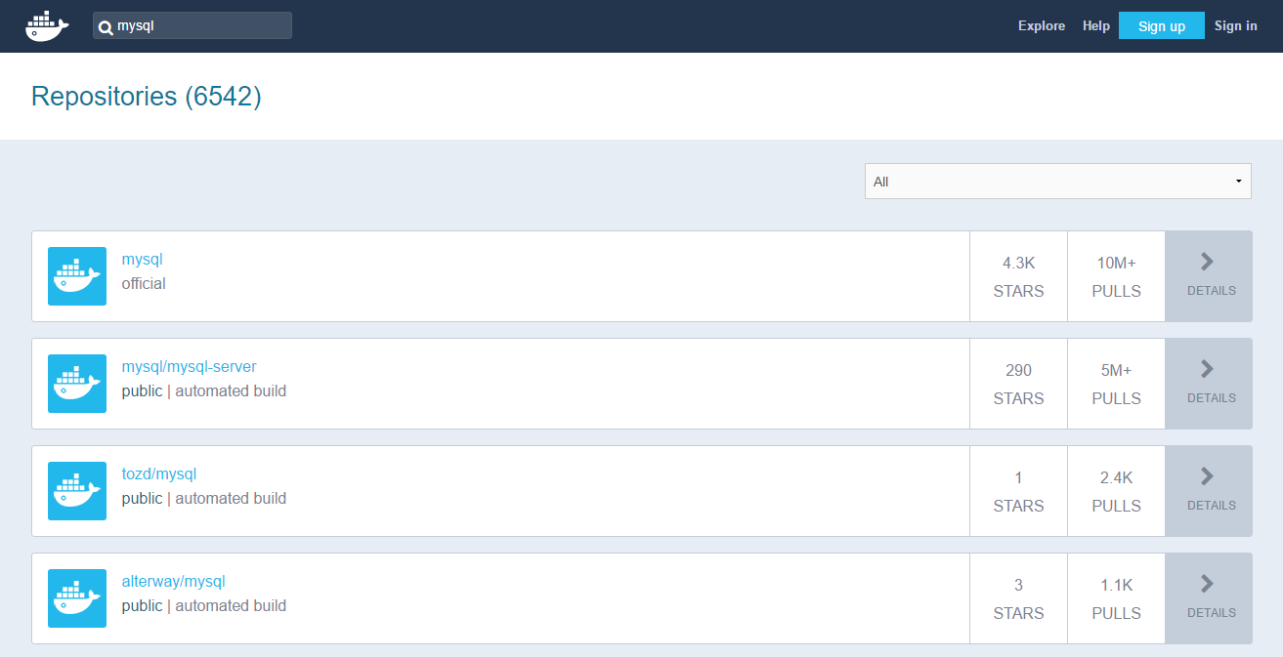The width and height of the screenshot is (1283, 657).
Task: Open the Help menu item
Action: pyautogui.click(x=1096, y=26)
